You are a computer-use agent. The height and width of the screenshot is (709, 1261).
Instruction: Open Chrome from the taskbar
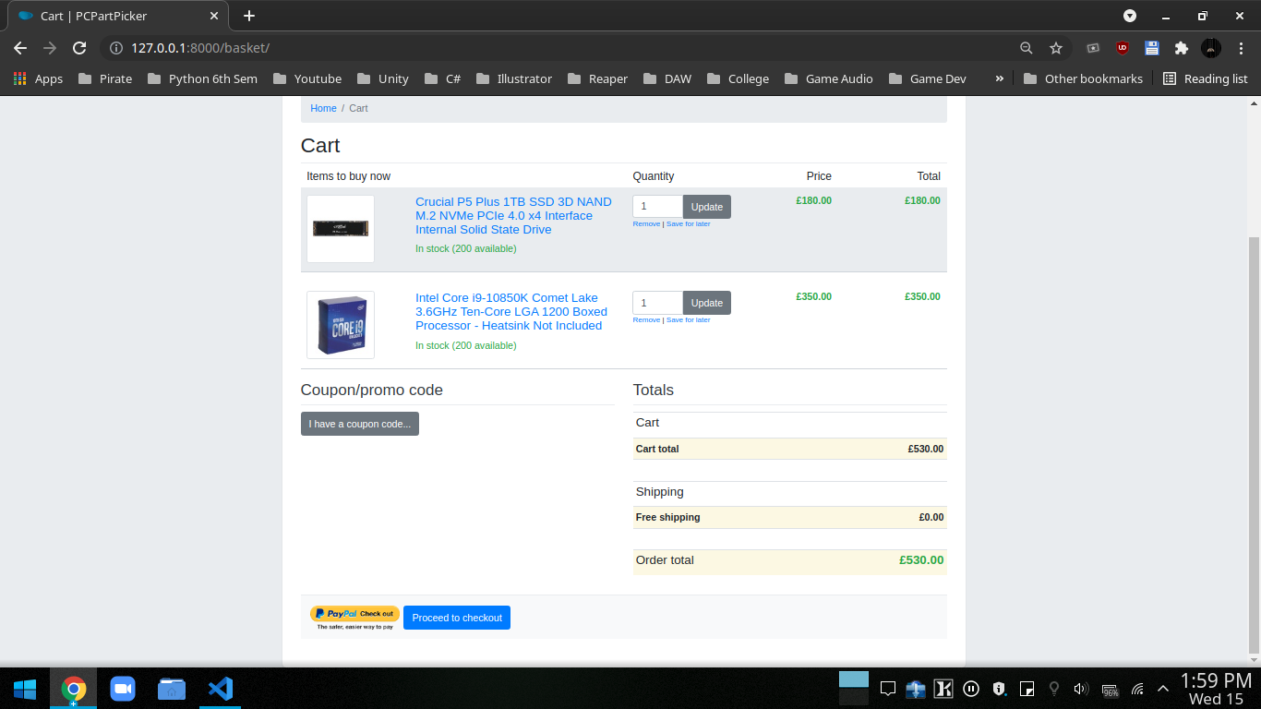74,689
